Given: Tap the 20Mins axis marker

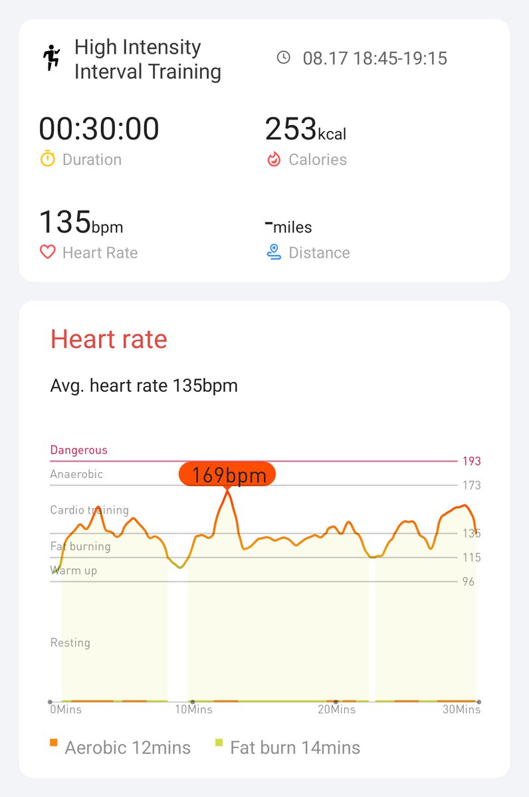Looking at the screenshot, I should 336,709.
